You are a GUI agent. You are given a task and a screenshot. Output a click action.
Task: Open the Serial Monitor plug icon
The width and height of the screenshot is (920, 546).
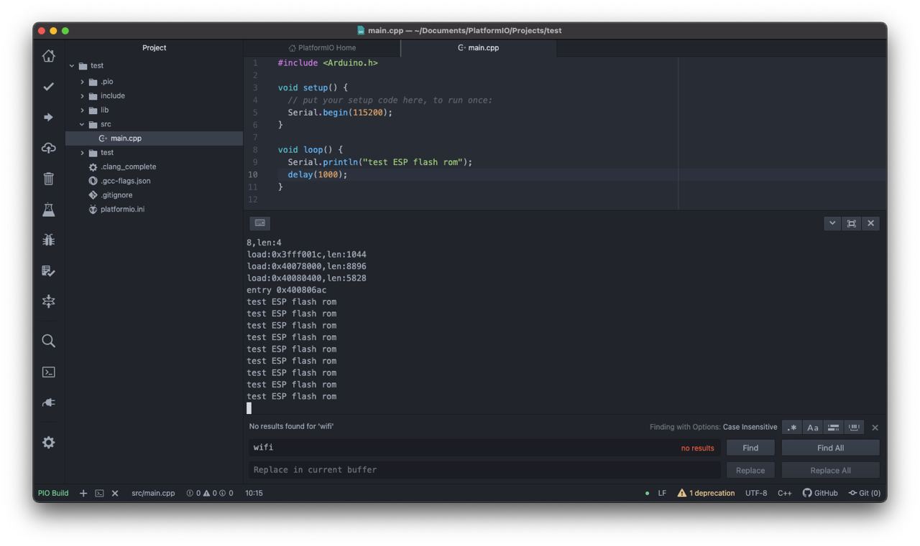pyautogui.click(x=48, y=403)
